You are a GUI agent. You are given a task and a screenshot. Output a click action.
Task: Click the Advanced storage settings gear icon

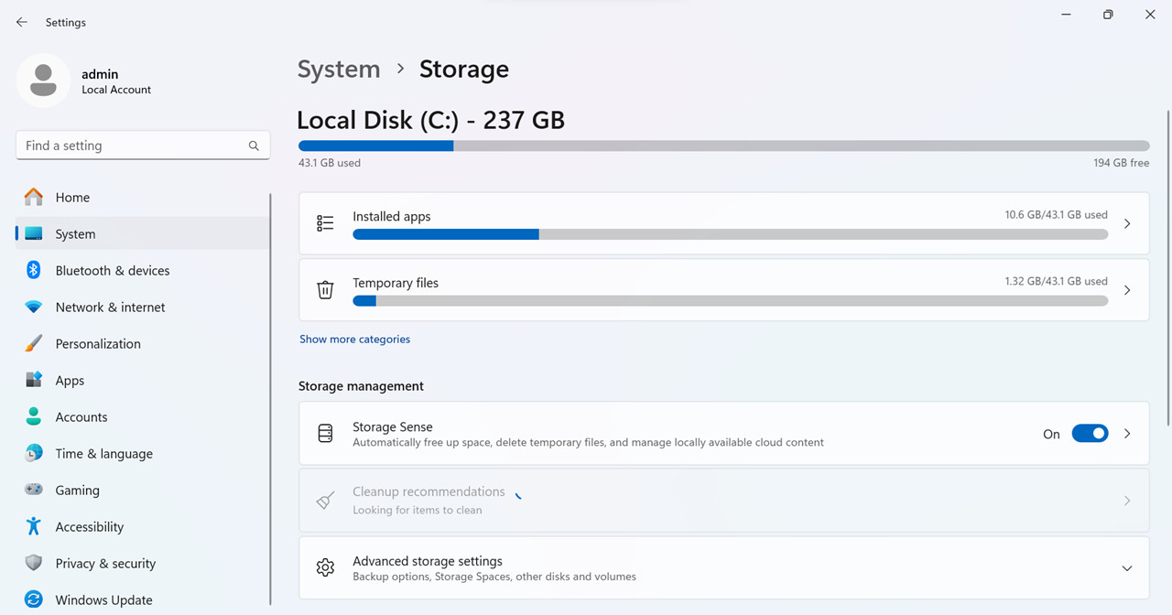tap(325, 567)
